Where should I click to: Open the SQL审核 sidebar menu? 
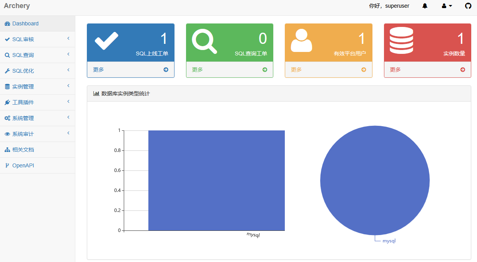pos(37,39)
